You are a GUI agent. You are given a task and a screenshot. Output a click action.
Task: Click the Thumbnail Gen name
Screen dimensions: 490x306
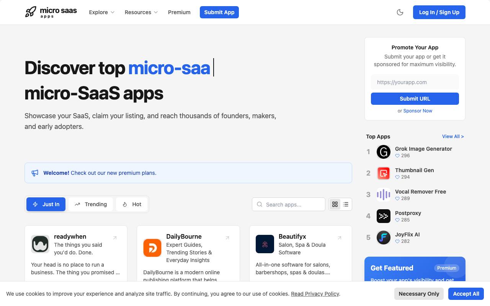(x=415, y=170)
